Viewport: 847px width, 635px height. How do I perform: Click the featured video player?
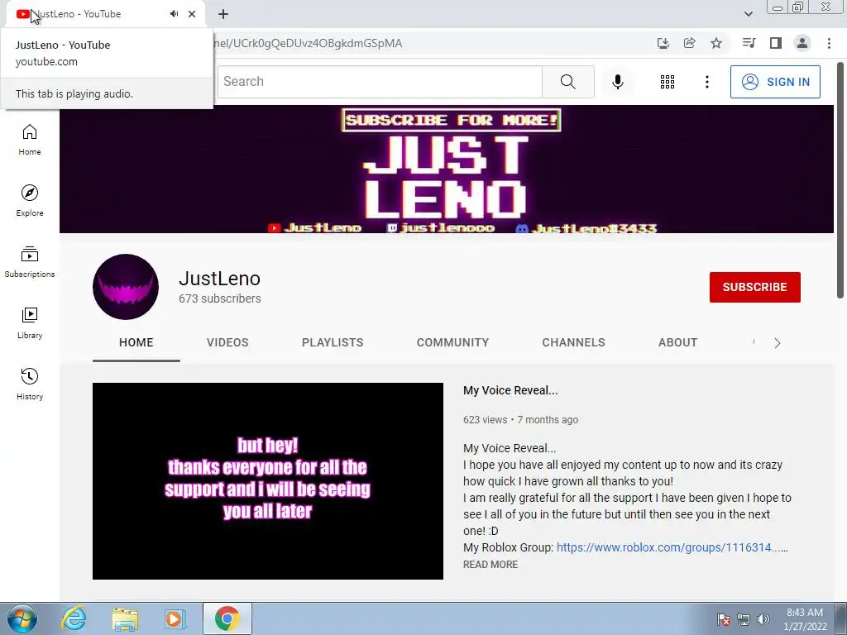pyautogui.click(x=268, y=481)
